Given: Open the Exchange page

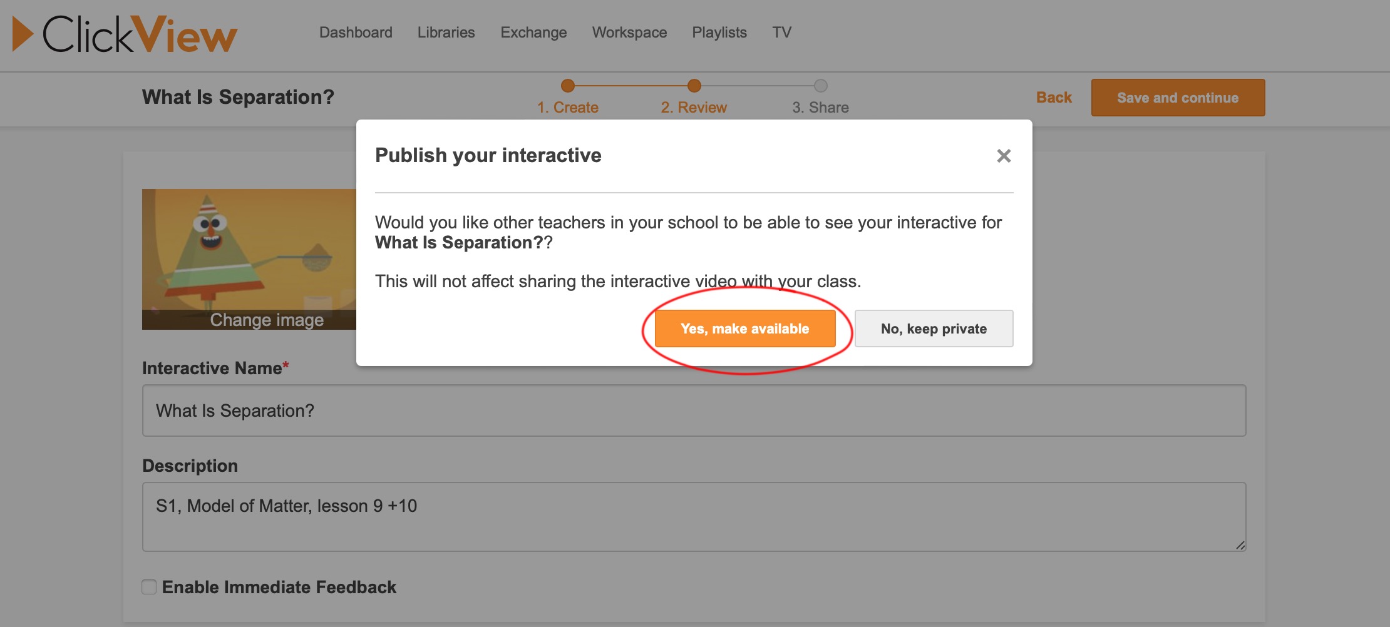Looking at the screenshot, I should click(x=533, y=33).
